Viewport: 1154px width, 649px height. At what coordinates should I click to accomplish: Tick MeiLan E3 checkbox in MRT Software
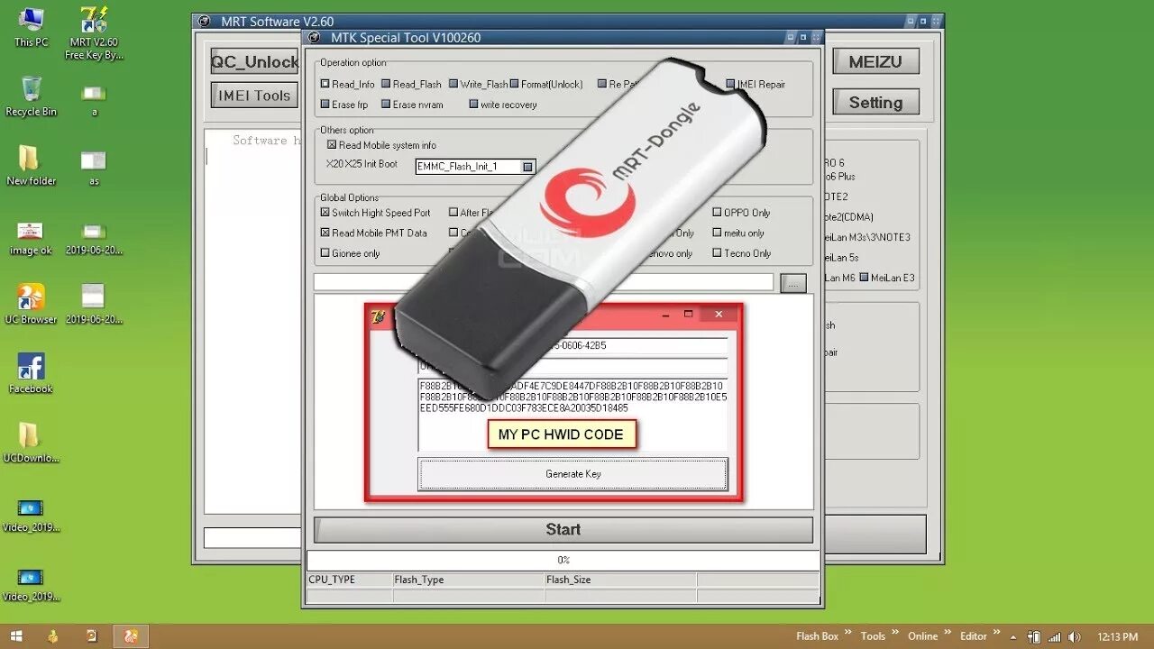tap(865, 278)
